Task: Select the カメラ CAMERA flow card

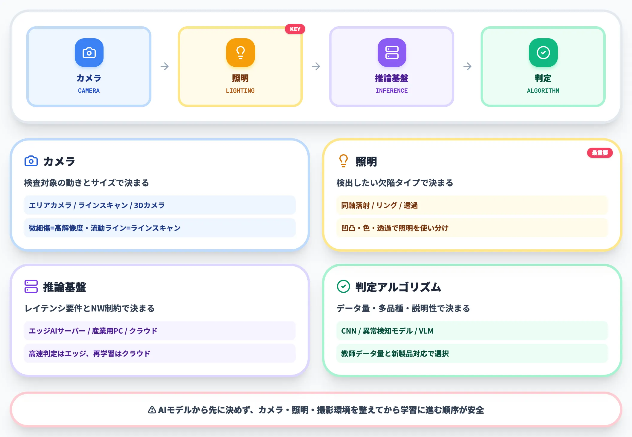Action: tap(89, 67)
